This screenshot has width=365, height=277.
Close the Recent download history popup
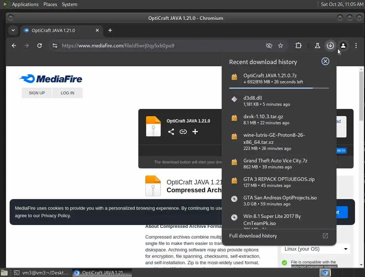[x=325, y=61]
